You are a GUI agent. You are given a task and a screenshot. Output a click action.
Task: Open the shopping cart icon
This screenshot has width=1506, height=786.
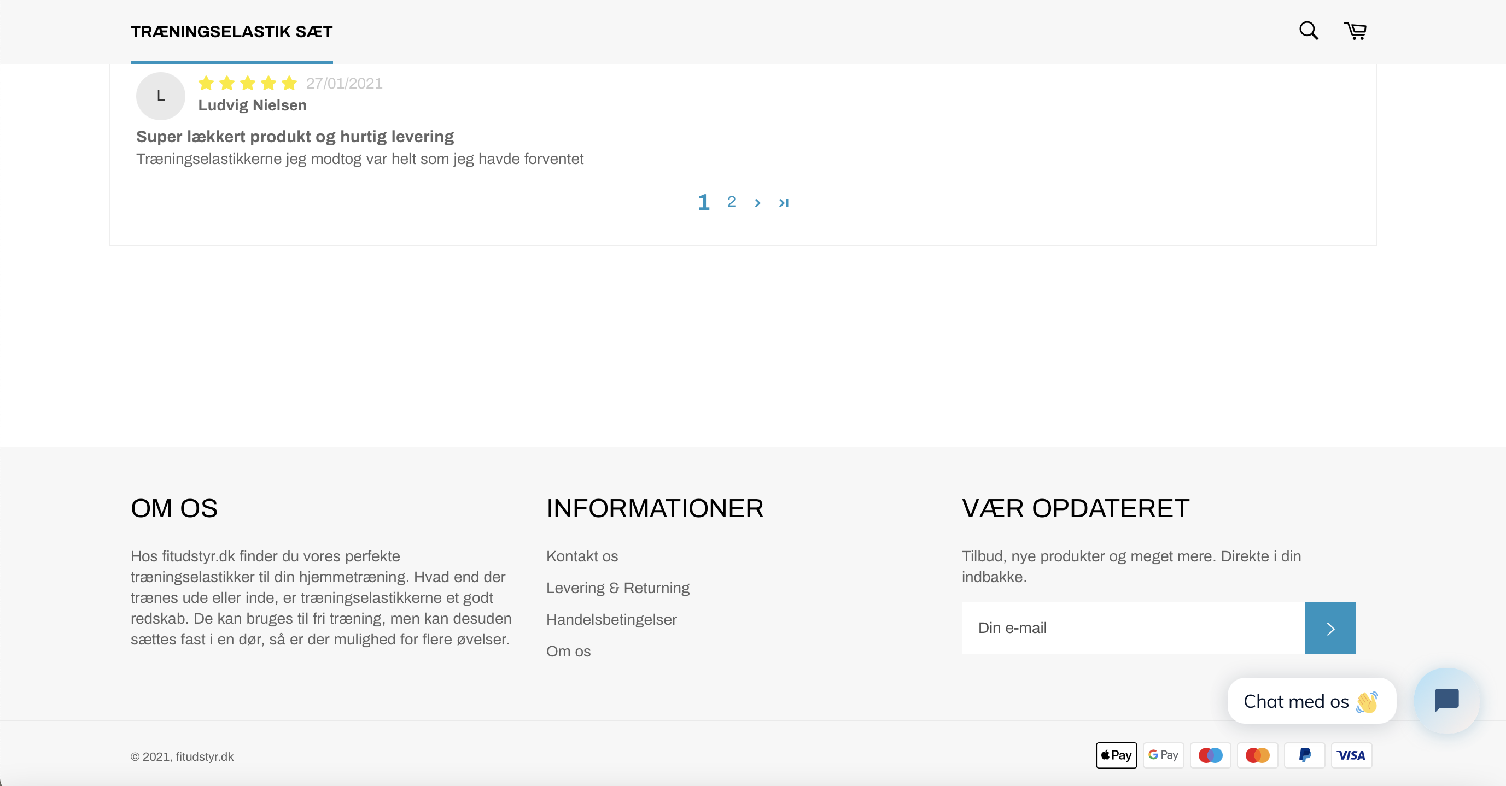(x=1355, y=31)
